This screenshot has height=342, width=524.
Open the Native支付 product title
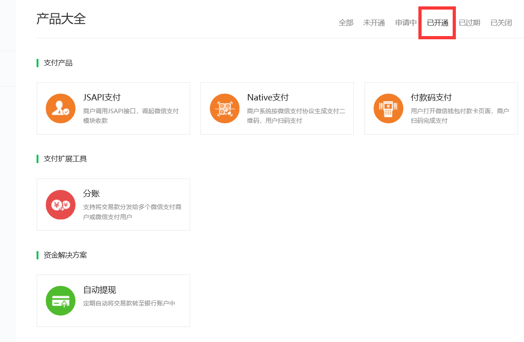[267, 97]
